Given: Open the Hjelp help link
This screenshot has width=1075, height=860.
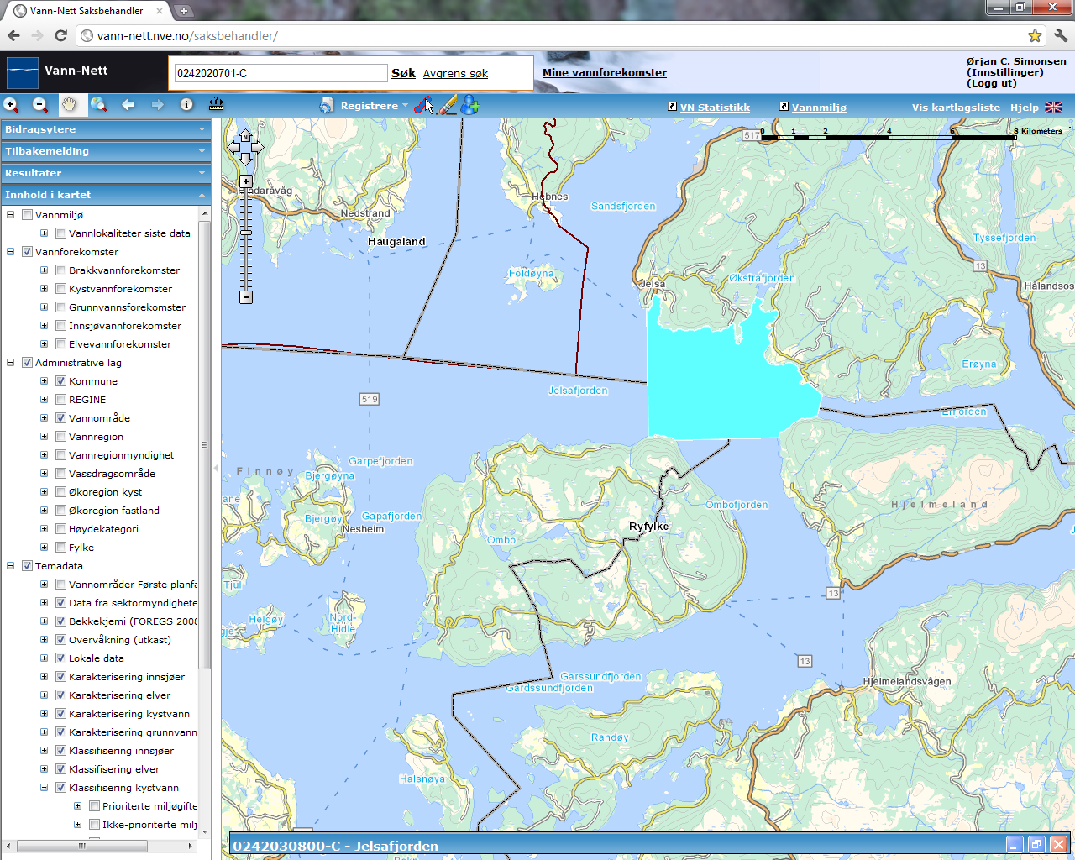Looking at the screenshot, I should (x=1024, y=107).
